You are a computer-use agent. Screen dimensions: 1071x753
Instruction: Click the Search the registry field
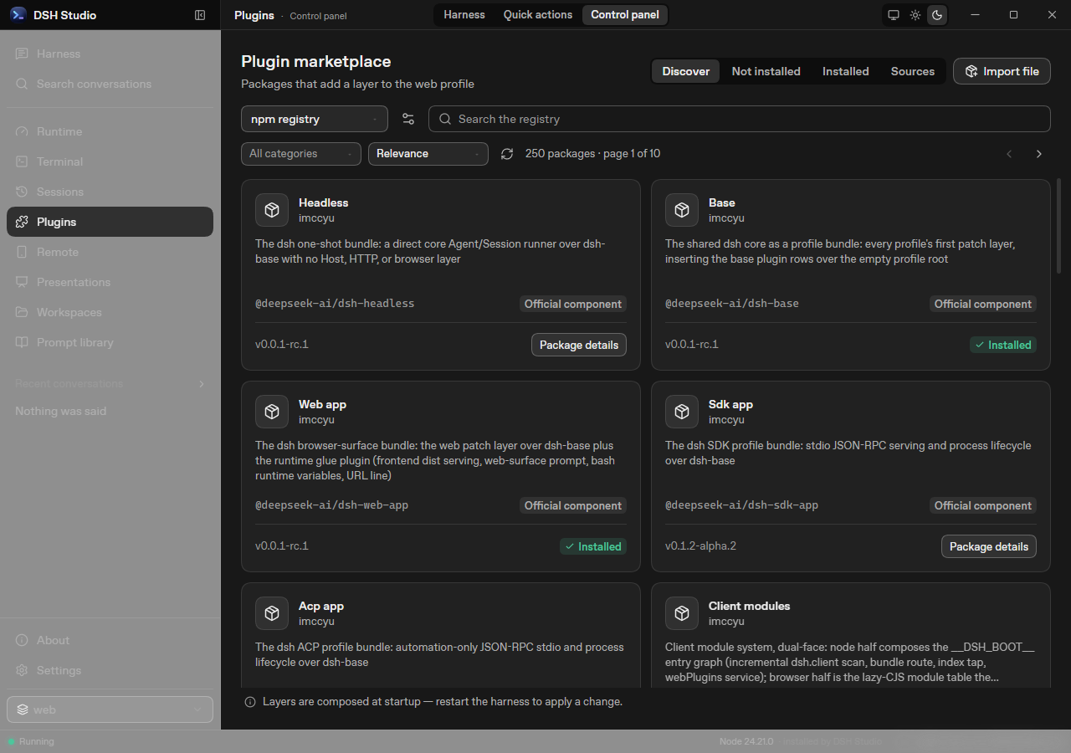[740, 119]
